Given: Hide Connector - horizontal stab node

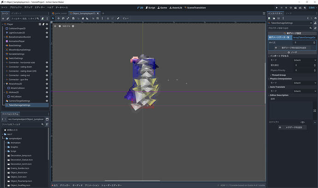Looking at the screenshot, I should [47, 63].
